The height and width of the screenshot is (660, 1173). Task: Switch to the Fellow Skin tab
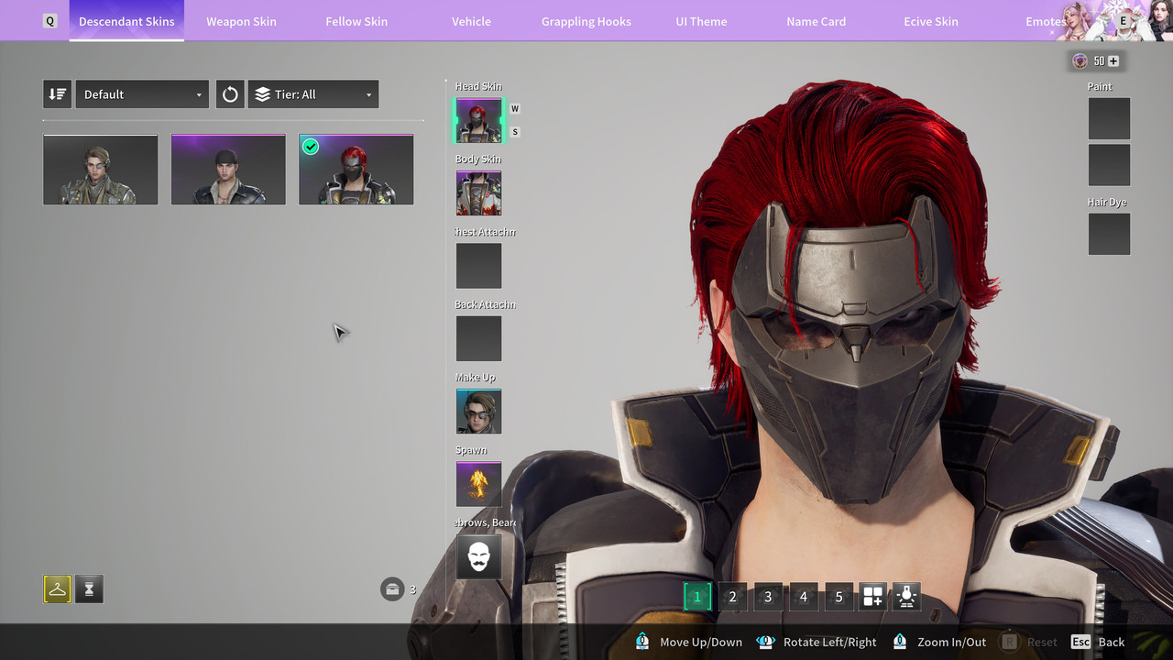pos(356,21)
